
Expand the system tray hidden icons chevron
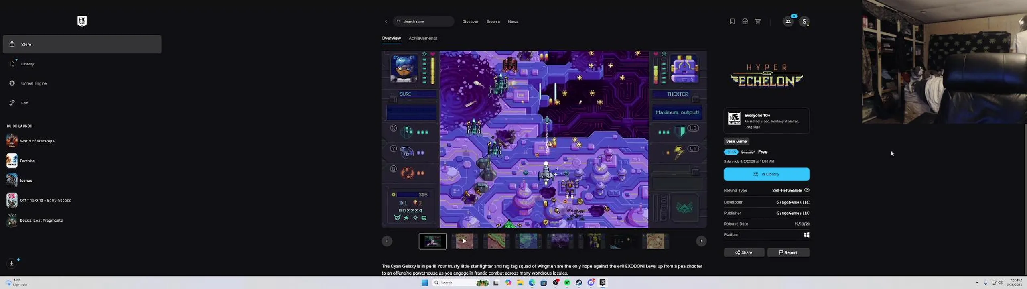click(x=977, y=283)
